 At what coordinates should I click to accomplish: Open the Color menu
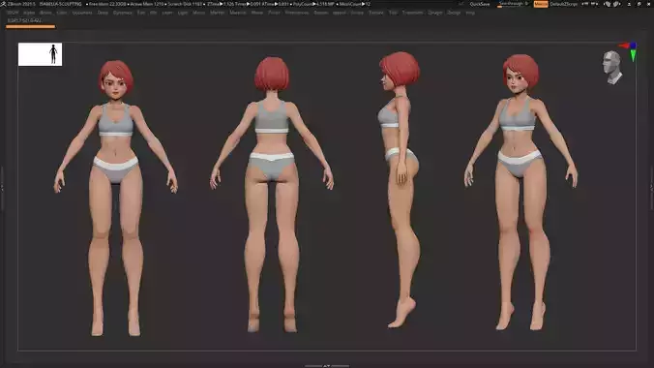pos(62,13)
